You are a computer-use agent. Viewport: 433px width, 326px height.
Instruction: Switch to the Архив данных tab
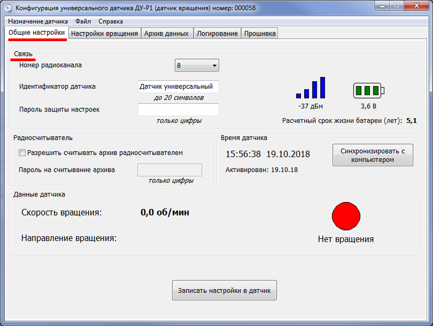[167, 34]
